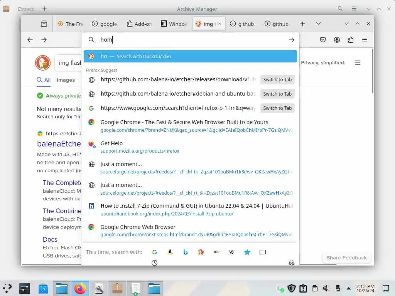Click the go arrow in URL bar
395x296 pixels.
pos(292,40)
